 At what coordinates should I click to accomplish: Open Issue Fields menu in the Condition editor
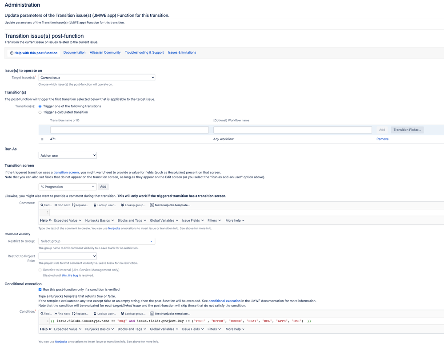click(x=193, y=329)
